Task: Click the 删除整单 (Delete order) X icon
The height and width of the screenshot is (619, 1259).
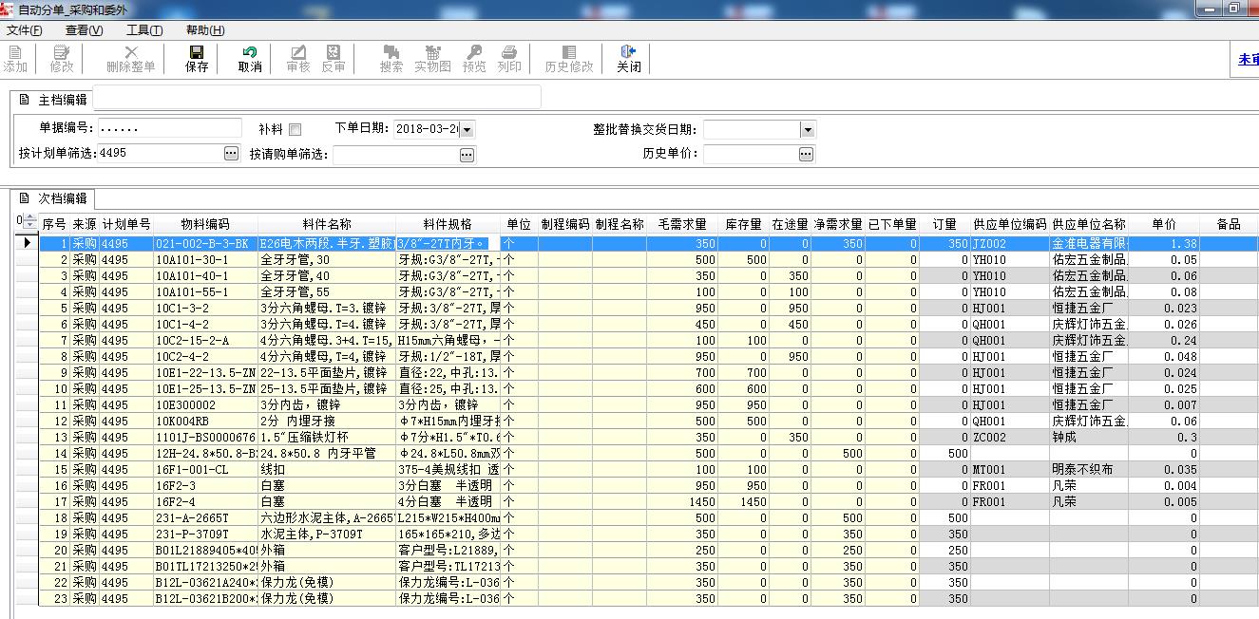Action: click(x=131, y=53)
